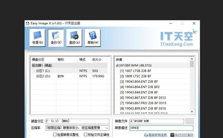Image resolution: width=223 pixels, height=138 pixels.
Task: Open 帮助(H) help
Action: [93, 38]
